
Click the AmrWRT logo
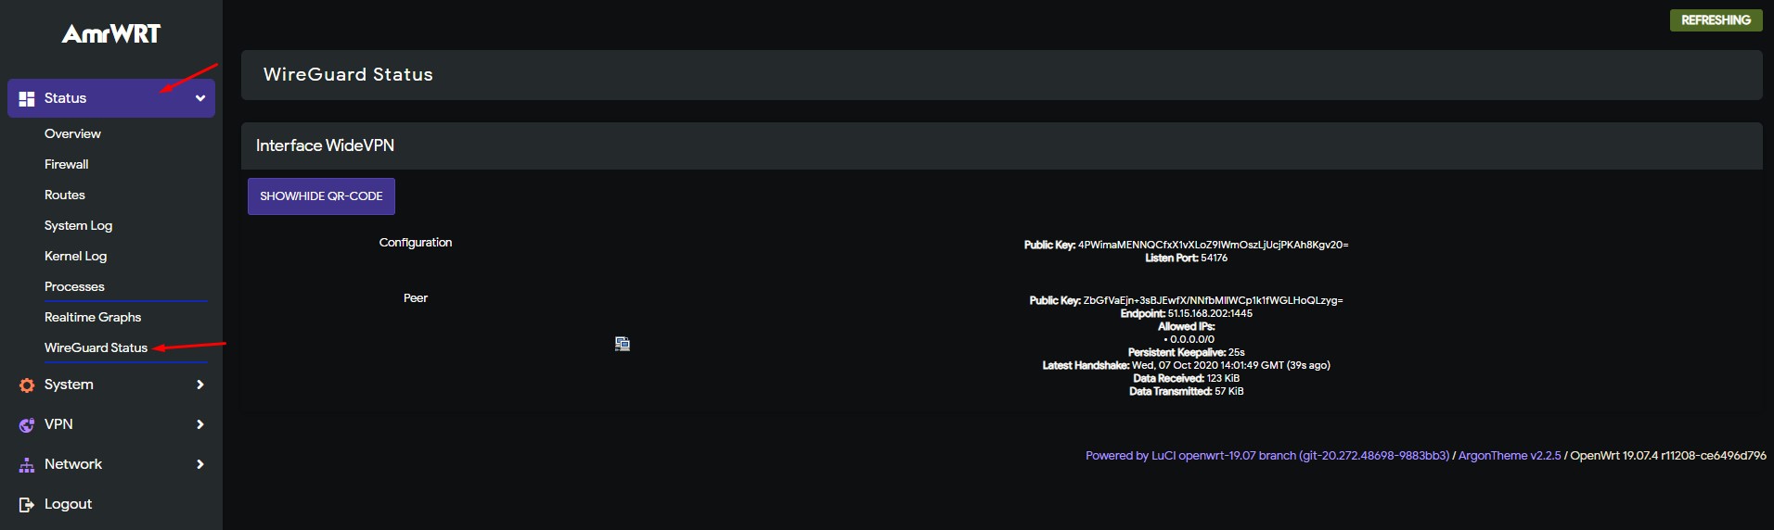[x=111, y=34]
